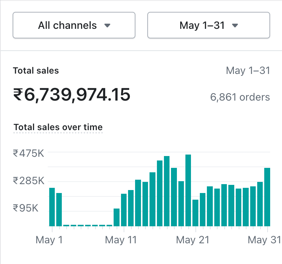282x264 pixels.
Task: Select the ₹6,739,974.15 total sales amount
Action: [72, 95]
